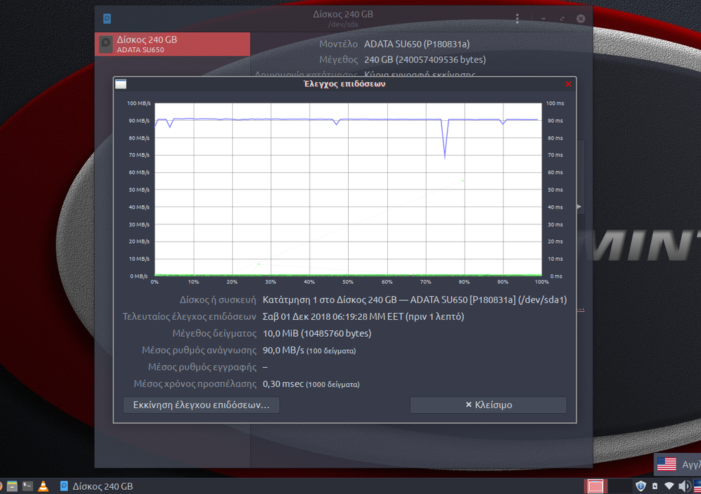
Task: Click the 100 ms right axis label
Action: 555,103
